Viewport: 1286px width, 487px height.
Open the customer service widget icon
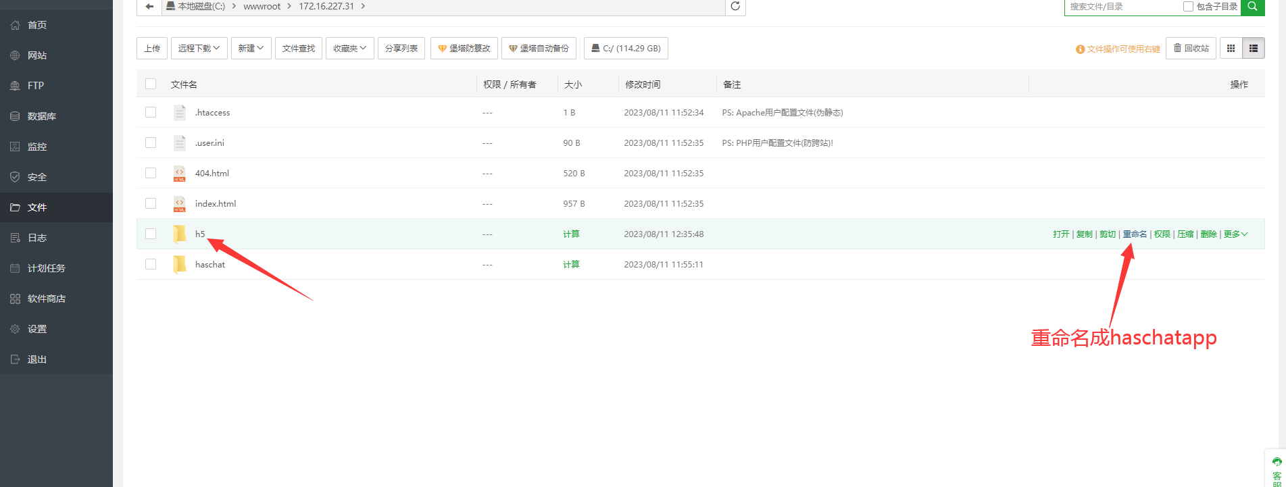[x=1277, y=462]
